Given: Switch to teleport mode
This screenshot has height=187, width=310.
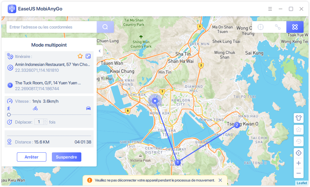Looking at the screenshot, I should click(261, 27).
